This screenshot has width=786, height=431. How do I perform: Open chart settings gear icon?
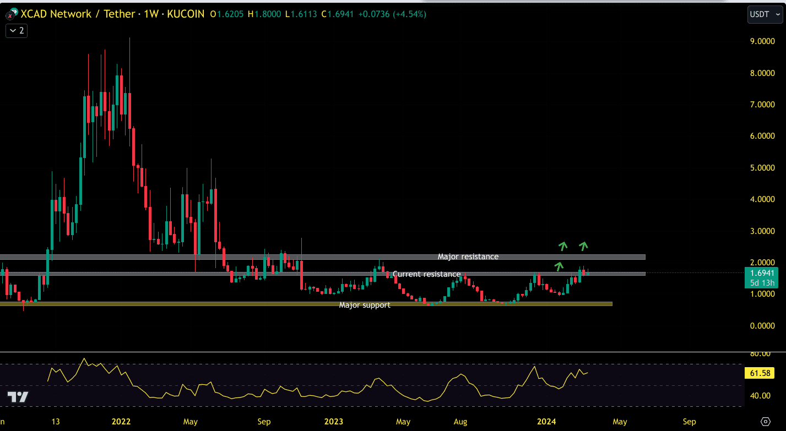pyautogui.click(x=765, y=422)
